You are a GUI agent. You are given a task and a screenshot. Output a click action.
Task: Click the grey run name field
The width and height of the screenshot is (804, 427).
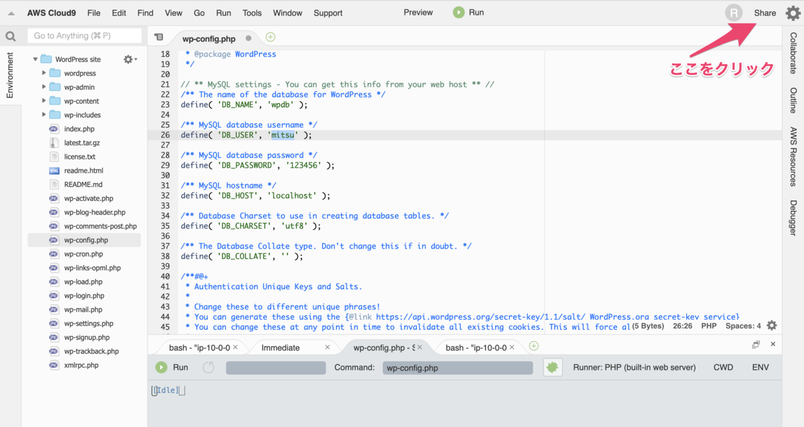(275, 368)
